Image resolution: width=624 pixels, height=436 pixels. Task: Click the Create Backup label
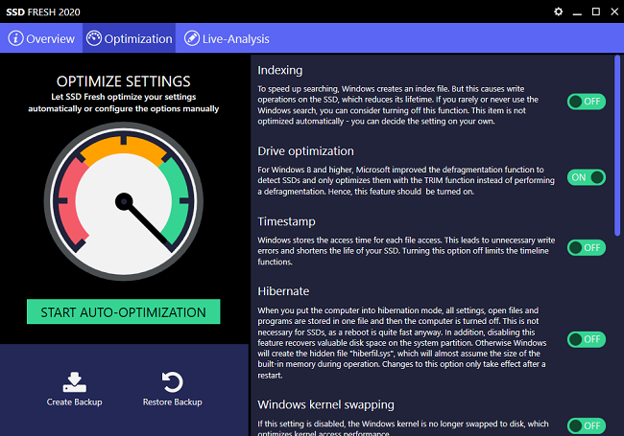(75, 402)
